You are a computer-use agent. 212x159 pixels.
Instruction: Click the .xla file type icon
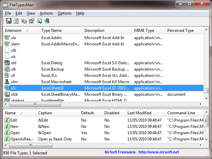(x=7, y=37)
